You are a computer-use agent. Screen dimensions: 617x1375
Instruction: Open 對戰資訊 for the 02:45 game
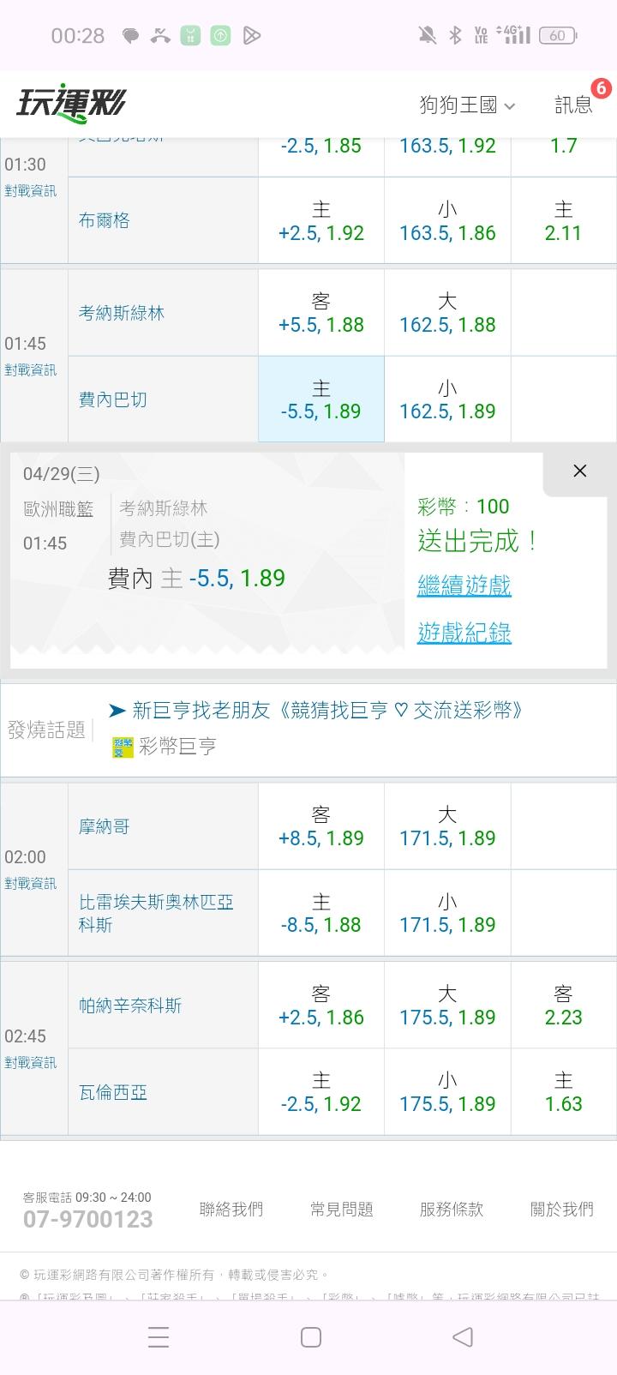31,1062
